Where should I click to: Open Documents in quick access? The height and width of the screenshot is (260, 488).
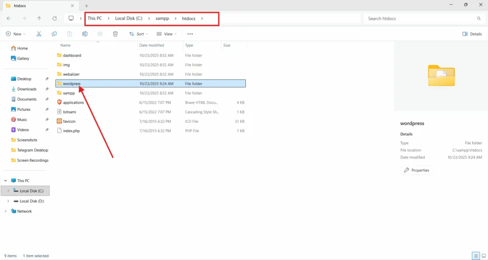[x=24, y=99]
